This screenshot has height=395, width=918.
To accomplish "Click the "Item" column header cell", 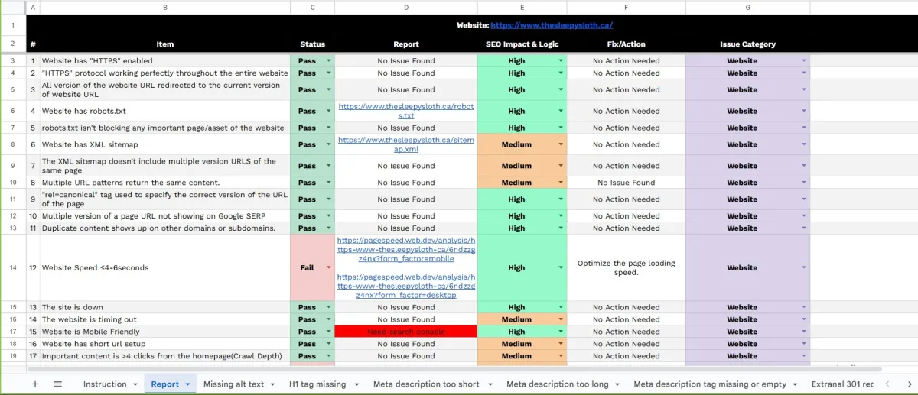I will click(x=164, y=44).
